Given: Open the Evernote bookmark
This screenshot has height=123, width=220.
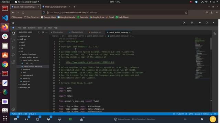Looking at the screenshot, I should pyautogui.click(x=82, y=17).
